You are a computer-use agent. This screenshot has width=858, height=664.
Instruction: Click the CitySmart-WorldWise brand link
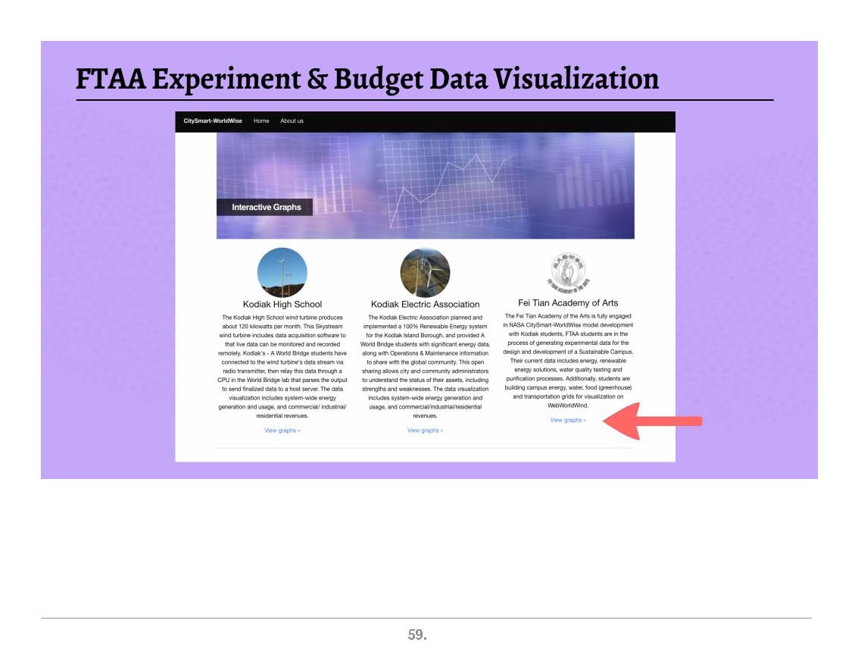213,121
